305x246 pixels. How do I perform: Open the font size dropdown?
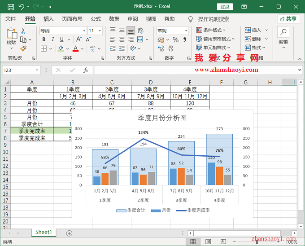coord(100,31)
